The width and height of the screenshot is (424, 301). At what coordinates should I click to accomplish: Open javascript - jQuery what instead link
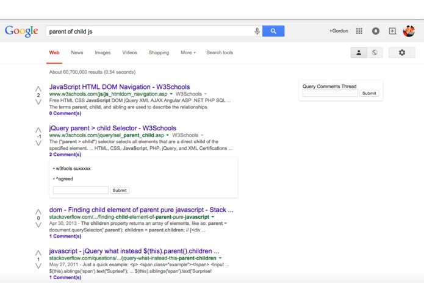pyautogui.click(x=134, y=251)
